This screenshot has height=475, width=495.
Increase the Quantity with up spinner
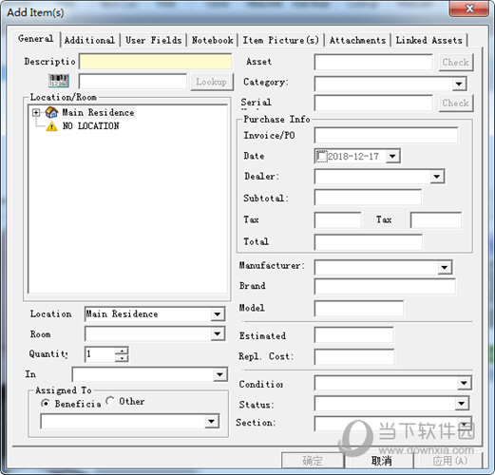[x=122, y=351]
